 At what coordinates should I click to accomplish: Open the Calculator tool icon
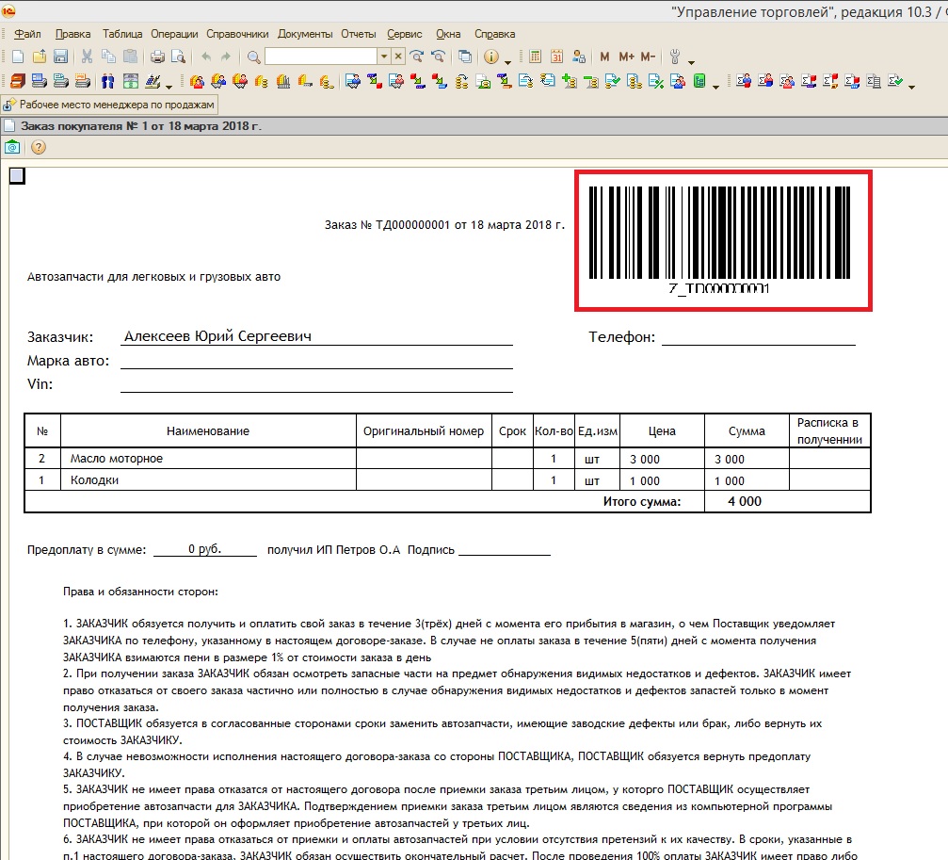(536, 57)
